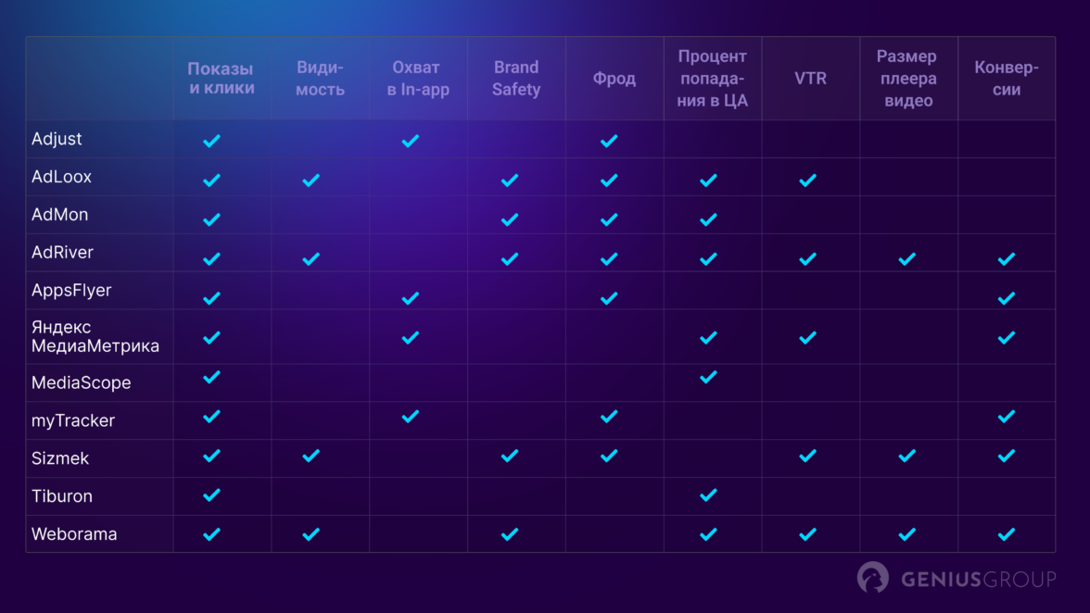Click AdLoox checkmark in VTR column

coord(807,180)
